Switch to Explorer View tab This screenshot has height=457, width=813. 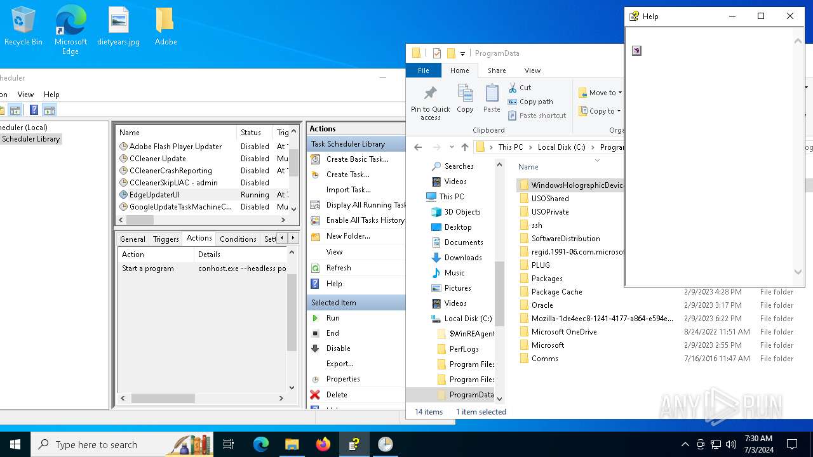[x=532, y=70]
